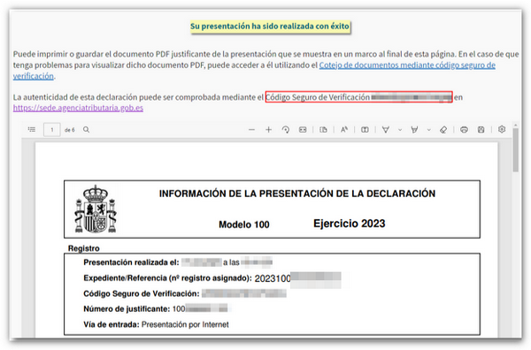The height and width of the screenshot is (350, 531).
Task: Select the draw pen tool
Action: [386, 130]
